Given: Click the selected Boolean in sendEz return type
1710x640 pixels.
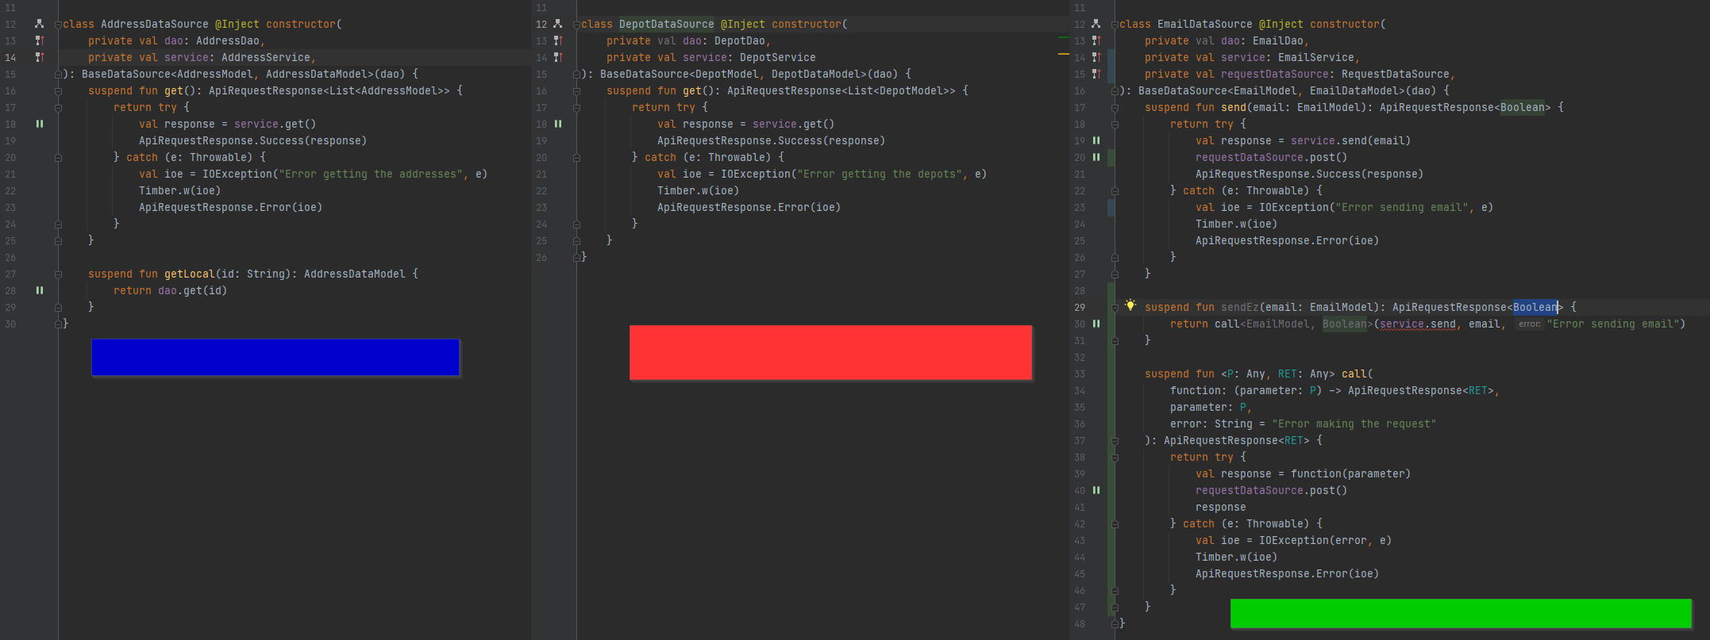Looking at the screenshot, I should click(1535, 307).
